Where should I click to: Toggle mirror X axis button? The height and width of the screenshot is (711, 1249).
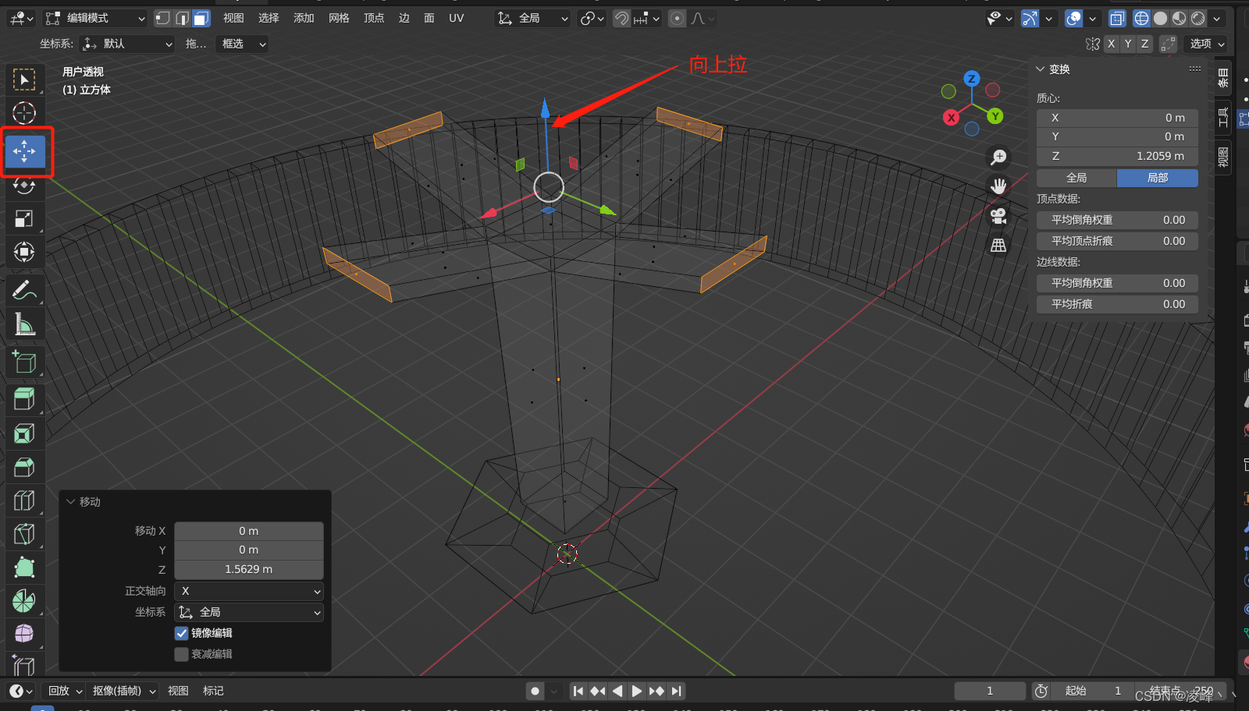1111,44
